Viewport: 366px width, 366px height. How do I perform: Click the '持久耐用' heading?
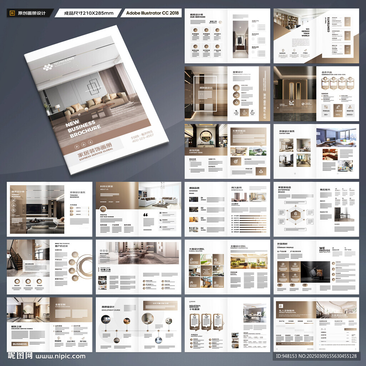pyautogui.click(x=237, y=188)
